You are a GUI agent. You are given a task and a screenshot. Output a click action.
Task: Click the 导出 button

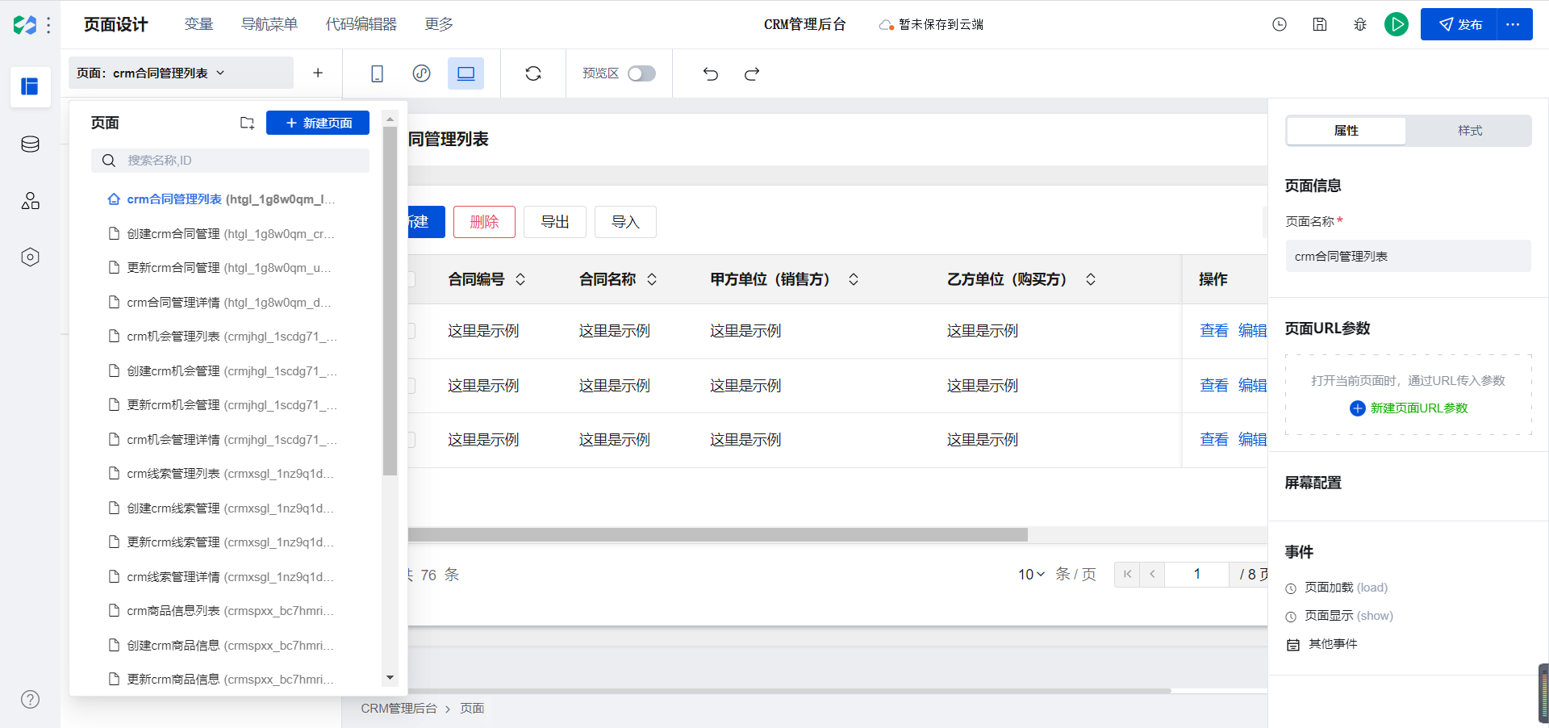[x=555, y=222]
